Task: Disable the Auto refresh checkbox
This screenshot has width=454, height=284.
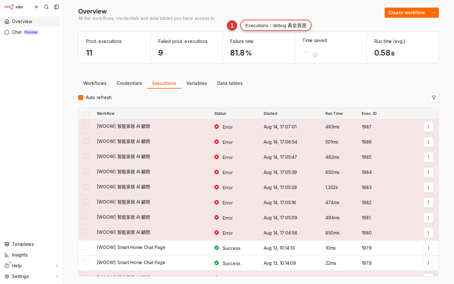Action: click(81, 98)
